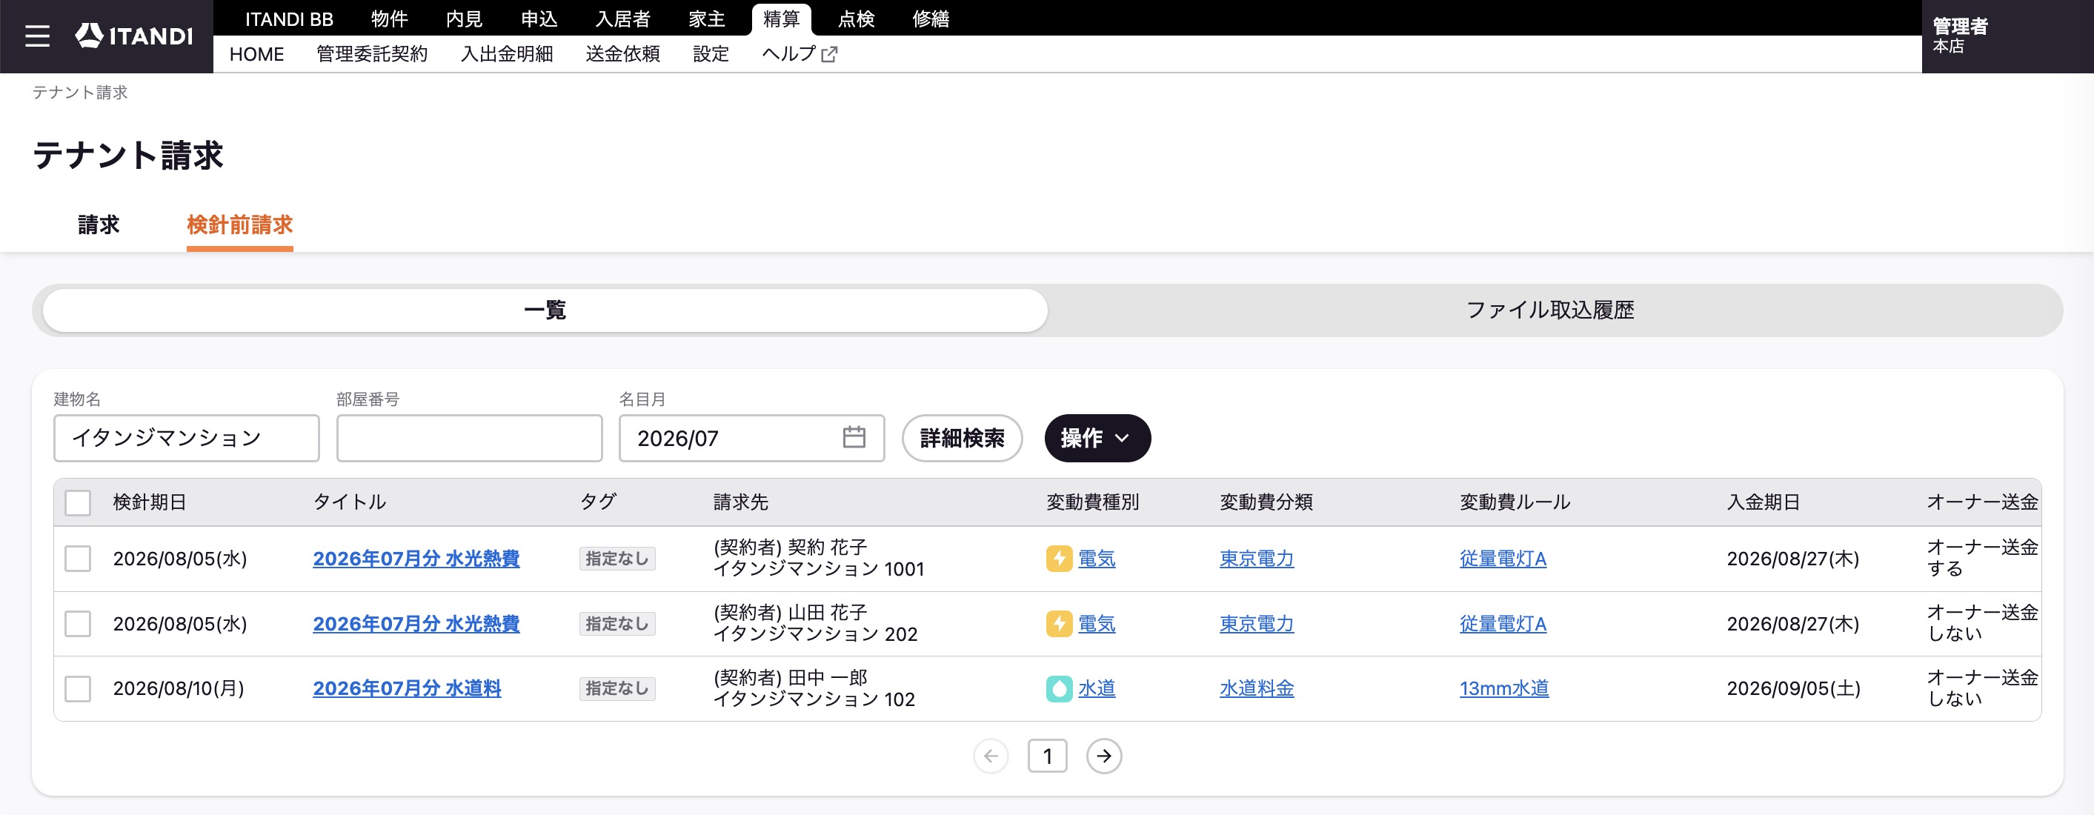Screen dimensions: 2094x815
Task: Check the row for 契約 花子 1001
Action: (78, 558)
